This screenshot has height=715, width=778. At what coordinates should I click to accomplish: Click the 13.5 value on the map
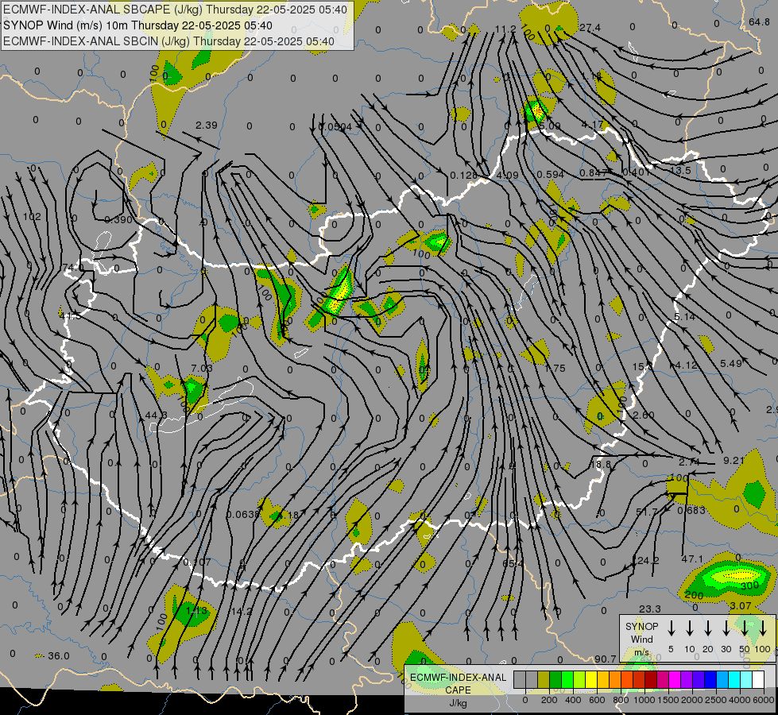pyautogui.click(x=680, y=170)
